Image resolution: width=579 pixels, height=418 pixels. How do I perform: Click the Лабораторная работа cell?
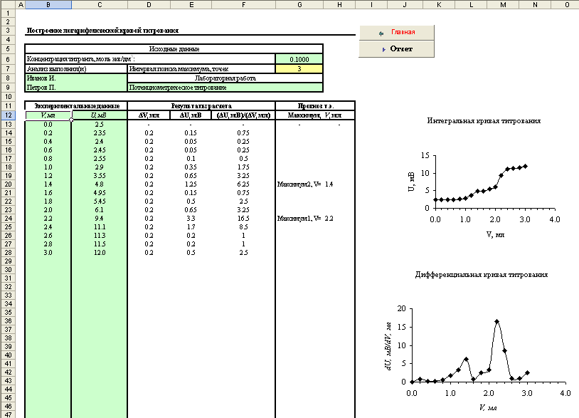coord(225,78)
